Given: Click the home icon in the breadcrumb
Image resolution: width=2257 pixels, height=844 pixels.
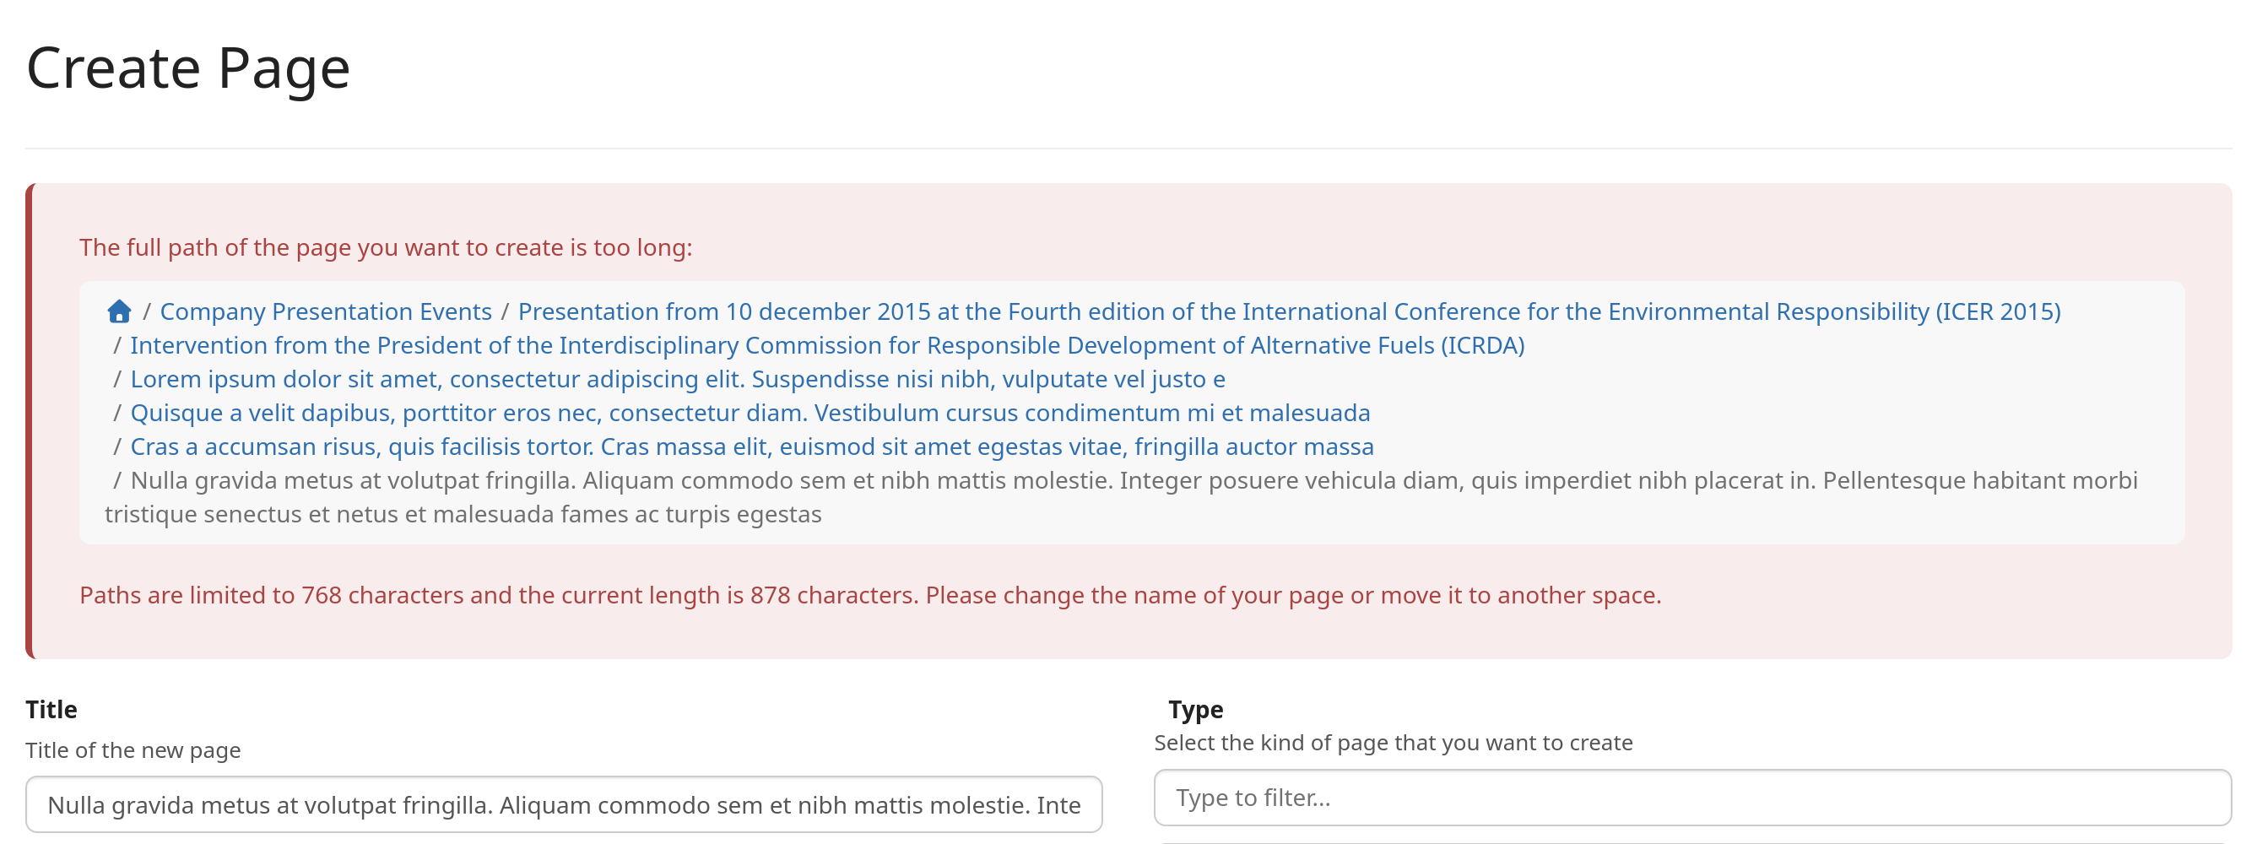Looking at the screenshot, I should point(119,312).
